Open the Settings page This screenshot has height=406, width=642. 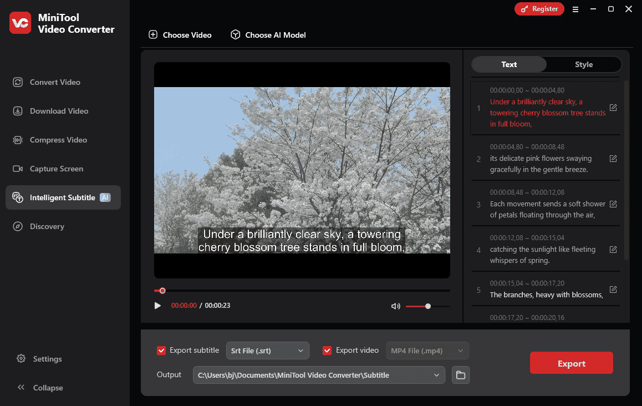tap(48, 359)
